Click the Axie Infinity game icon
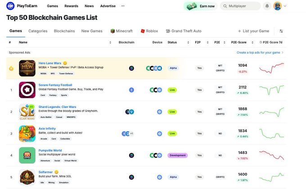The width and height of the screenshot is (306, 189). pyautogui.click(x=27, y=134)
